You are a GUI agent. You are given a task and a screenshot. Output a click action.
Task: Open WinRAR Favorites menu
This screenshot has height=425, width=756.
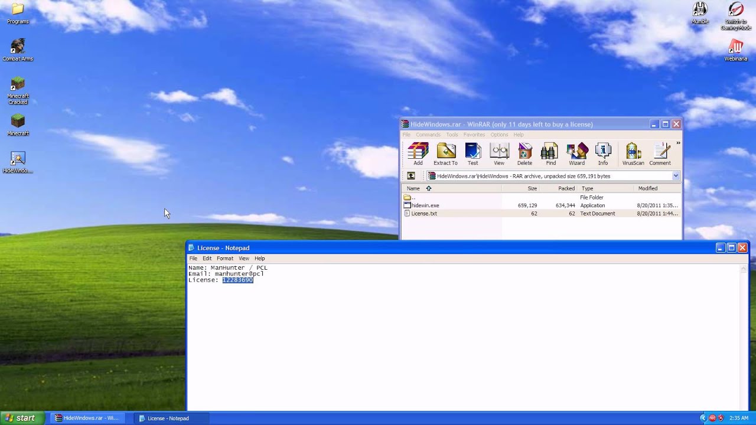point(474,135)
